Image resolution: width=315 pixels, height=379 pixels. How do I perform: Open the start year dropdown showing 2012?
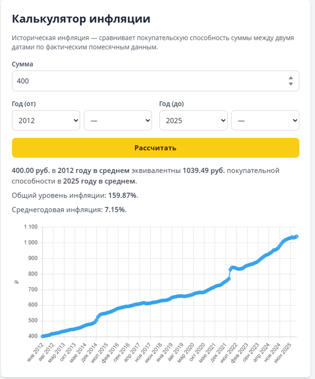(46, 120)
